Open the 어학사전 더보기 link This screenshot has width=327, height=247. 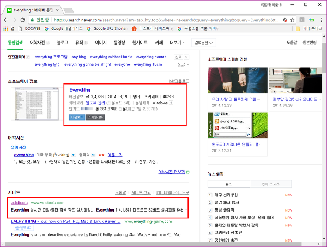click(x=172, y=172)
